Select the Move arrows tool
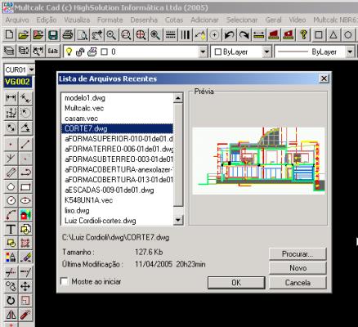358x327 pixels. [25, 287]
